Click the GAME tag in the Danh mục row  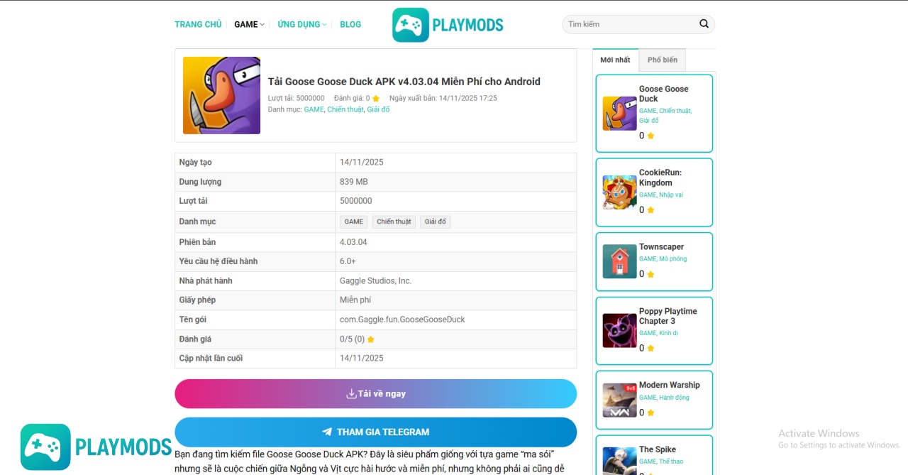[353, 222]
